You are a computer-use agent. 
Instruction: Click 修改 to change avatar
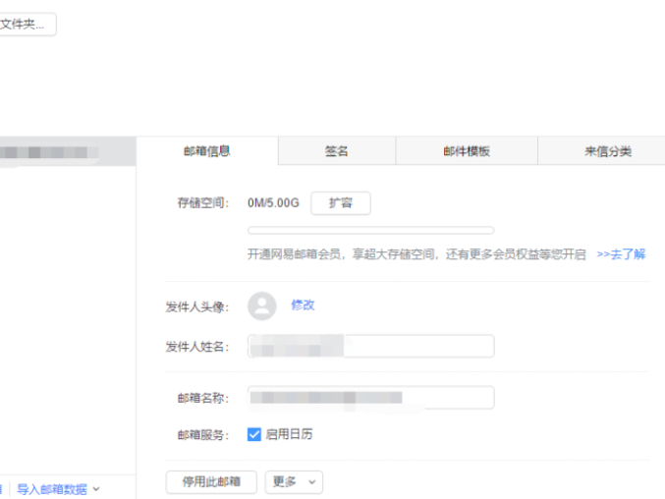(x=303, y=305)
